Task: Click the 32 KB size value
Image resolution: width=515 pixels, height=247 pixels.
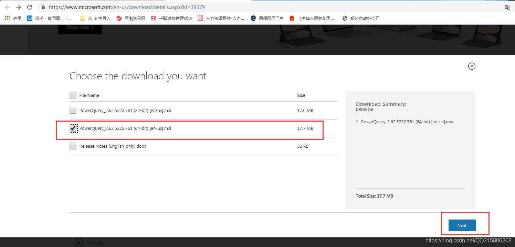Action: 303,146
